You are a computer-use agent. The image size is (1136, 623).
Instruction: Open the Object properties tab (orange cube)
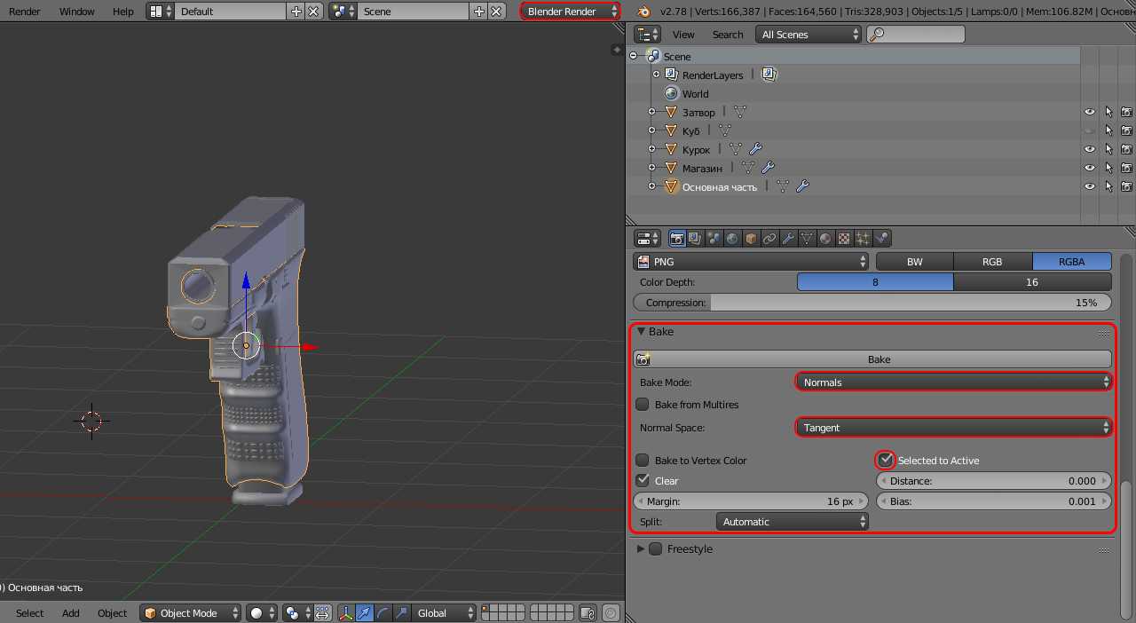pyautogui.click(x=751, y=239)
